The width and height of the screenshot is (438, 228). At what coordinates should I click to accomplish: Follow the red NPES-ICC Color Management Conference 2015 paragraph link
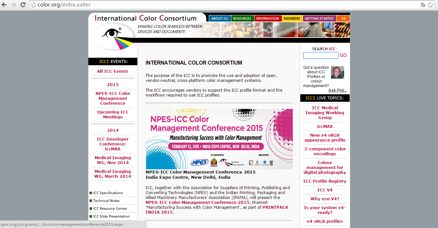[x=197, y=203]
